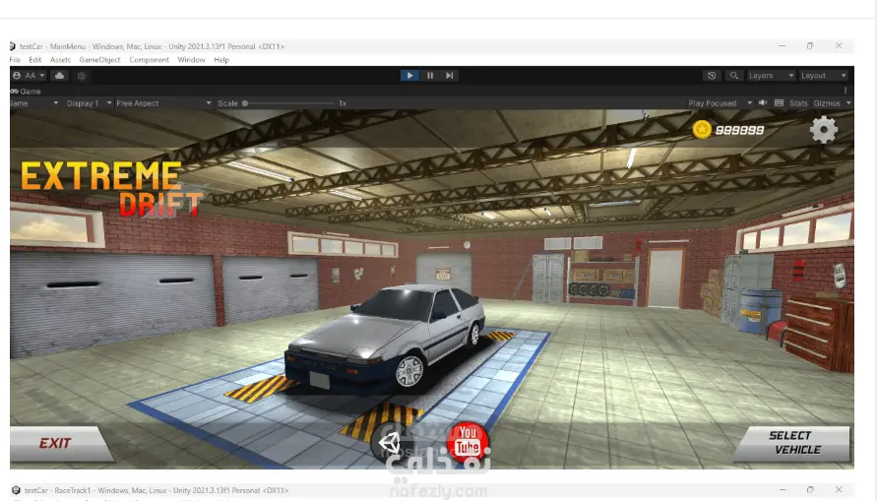
Task: Open the Unity search magnifier icon
Action: (x=734, y=76)
